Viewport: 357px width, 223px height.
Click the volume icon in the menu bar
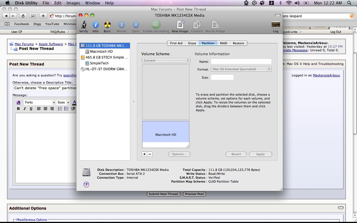click(x=297, y=3)
